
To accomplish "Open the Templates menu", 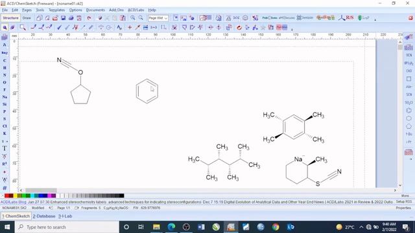I will [x=56, y=10].
